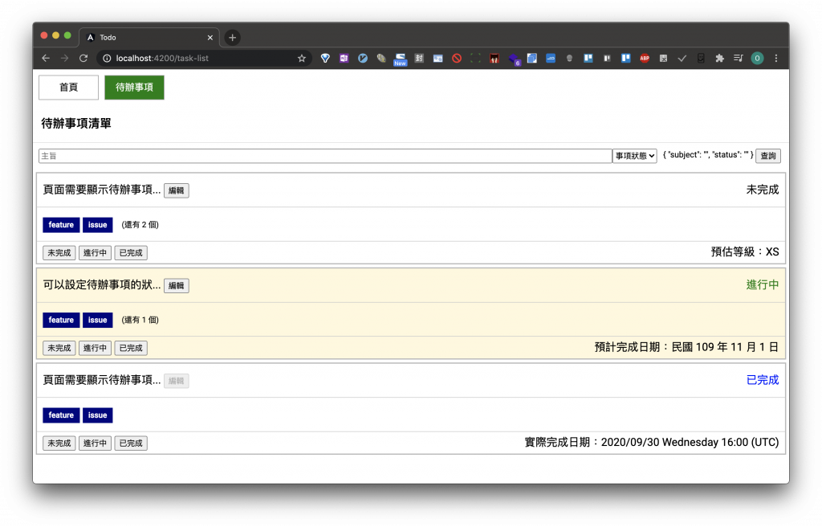Focus the 主旨 subject search field

325,156
